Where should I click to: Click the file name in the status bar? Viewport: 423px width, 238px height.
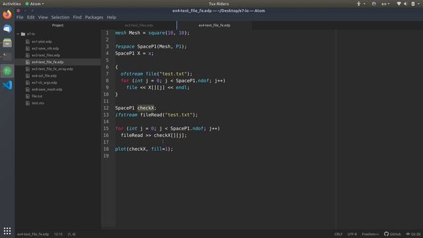(x=33, y=234)
